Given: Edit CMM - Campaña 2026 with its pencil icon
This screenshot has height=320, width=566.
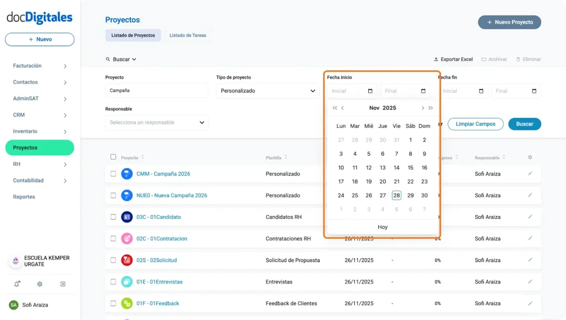Looking at the screenshot, I should pyautogui.click(x=530, y=174).
